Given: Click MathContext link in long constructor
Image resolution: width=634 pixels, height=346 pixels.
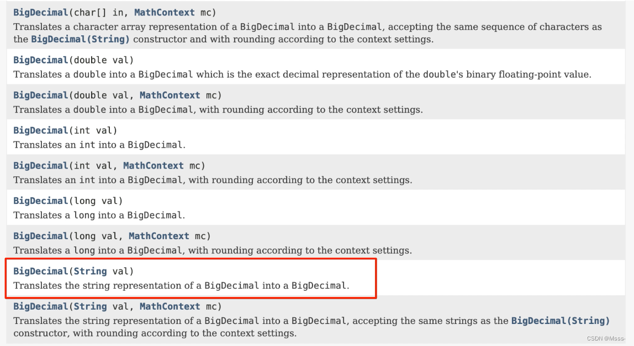Looking at the screenshot, I should click(x=159, y=236).
